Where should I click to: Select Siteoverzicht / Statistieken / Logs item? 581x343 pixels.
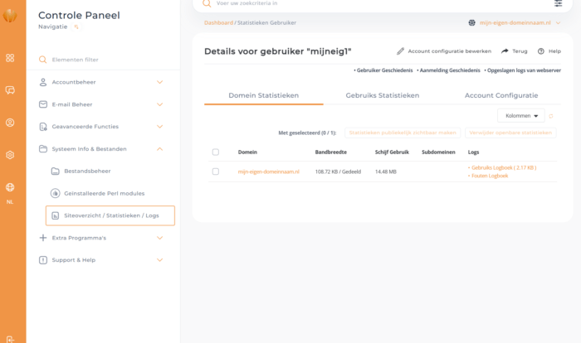pyautogui.click(x=110, y=215)
